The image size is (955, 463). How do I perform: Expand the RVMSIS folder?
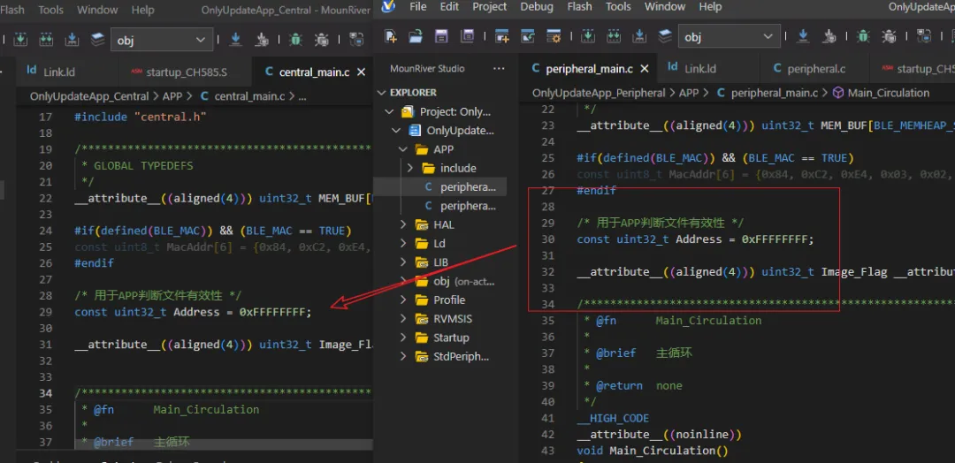(x=402, y=319)
